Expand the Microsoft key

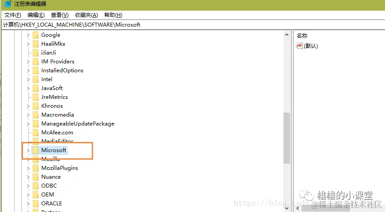tap(28, 150)
